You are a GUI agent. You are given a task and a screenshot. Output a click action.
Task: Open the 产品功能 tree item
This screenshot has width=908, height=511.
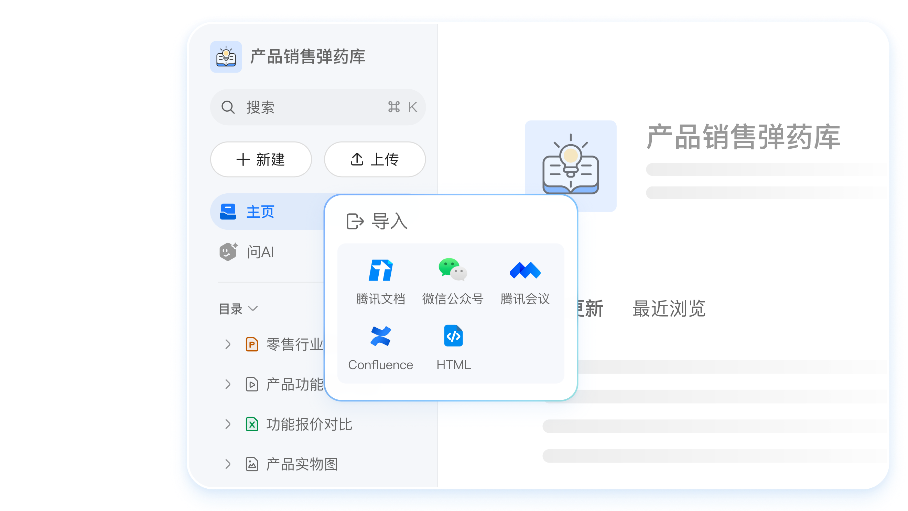click(295, 384)
